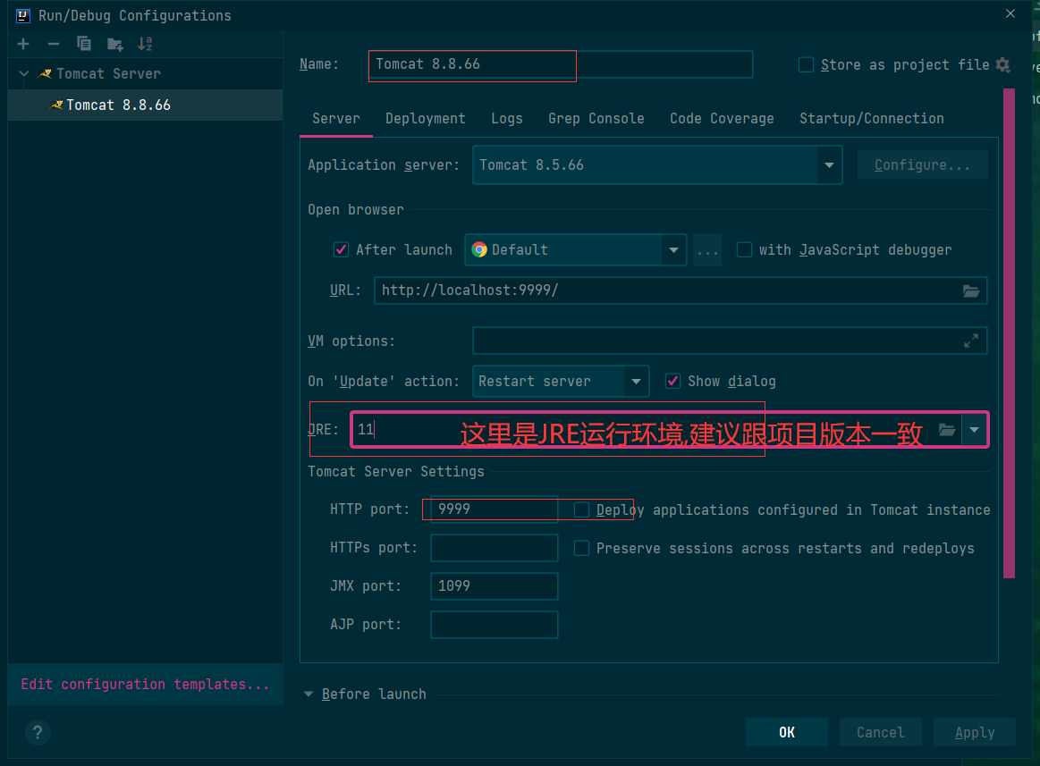Click browser ellipsis button
This screenshot has height=766, width=1040.
[707, 250]
